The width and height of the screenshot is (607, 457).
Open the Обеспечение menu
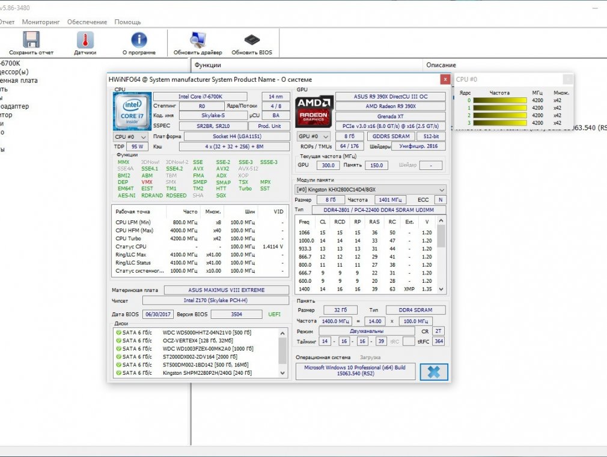(87, 22)
